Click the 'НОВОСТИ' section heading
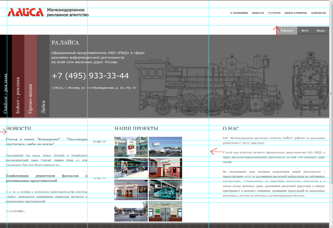Image resolution: width=333 pixels, height=228 pixels. (18, 128)
